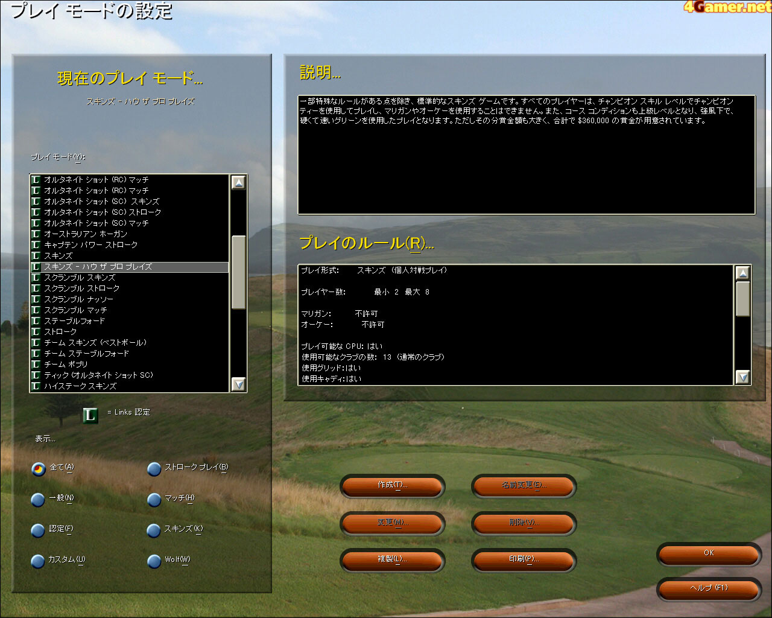The image size is (772, 618).
Task: Click the L icon of the highlighted スキンズ - ハウ ザ プロ プレイズ row
Action: [x=36, y=267]
